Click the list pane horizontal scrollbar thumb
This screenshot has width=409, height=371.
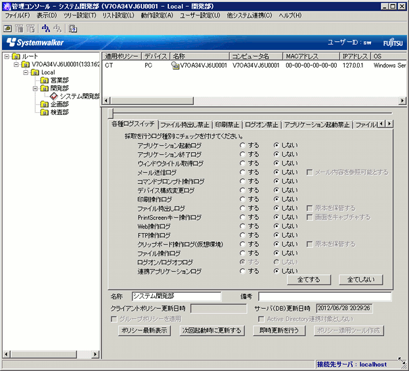click(x=152, y=101)
